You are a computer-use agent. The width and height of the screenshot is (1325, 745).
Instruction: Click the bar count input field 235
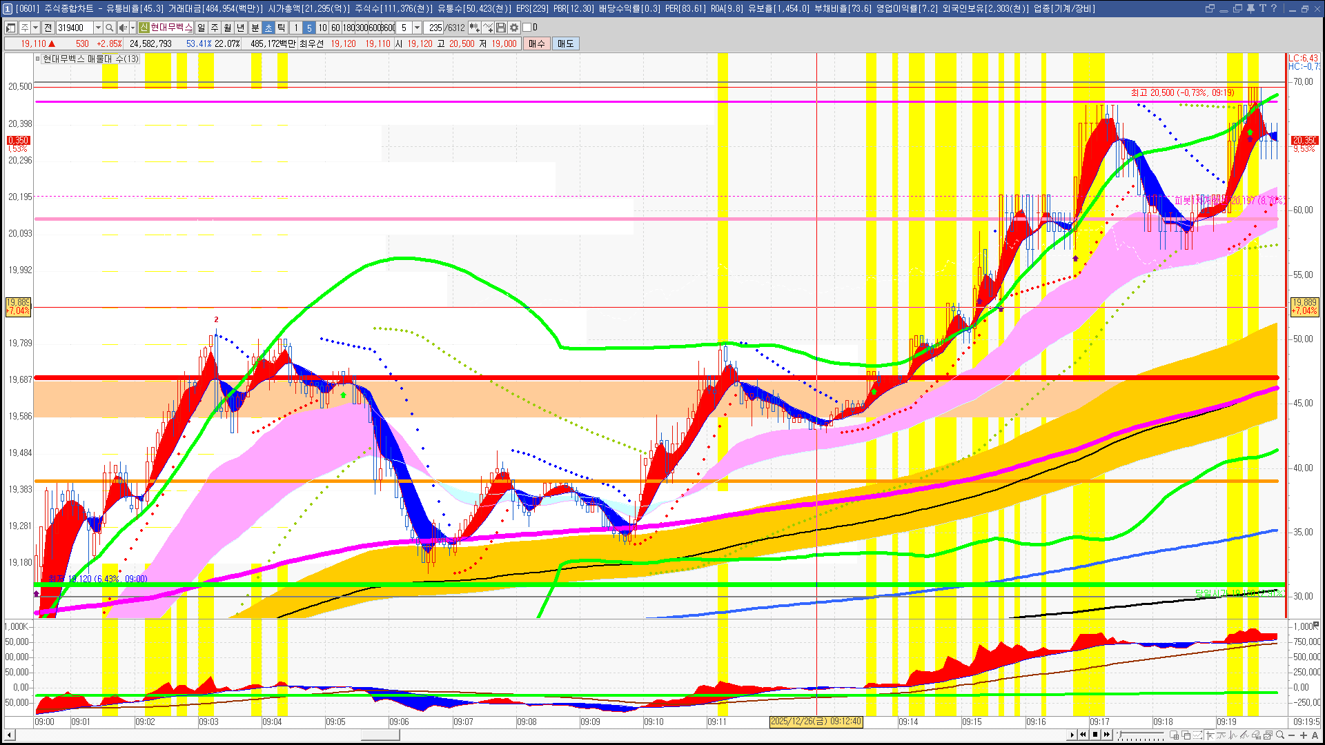(x=435, y=28)
